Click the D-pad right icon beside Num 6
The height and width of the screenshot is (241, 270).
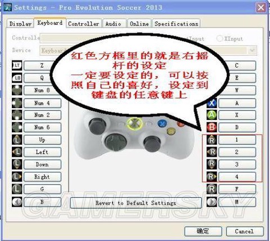click(x=17, y=127)
